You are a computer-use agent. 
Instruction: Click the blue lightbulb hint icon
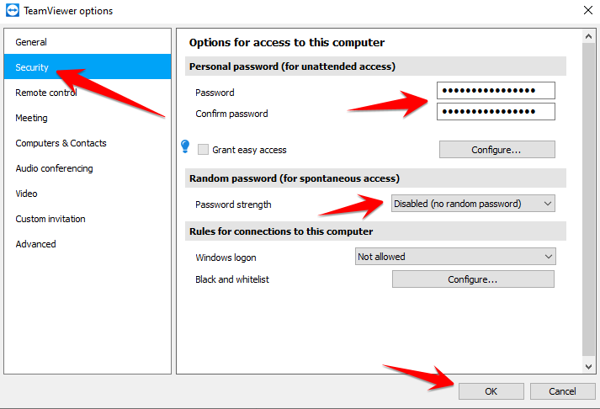185,146
